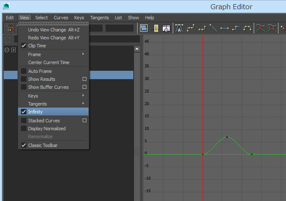Enable the Show Buffer Curves checkbox
The width and height of the screenshot is (286, 201).
pos(23,87)
